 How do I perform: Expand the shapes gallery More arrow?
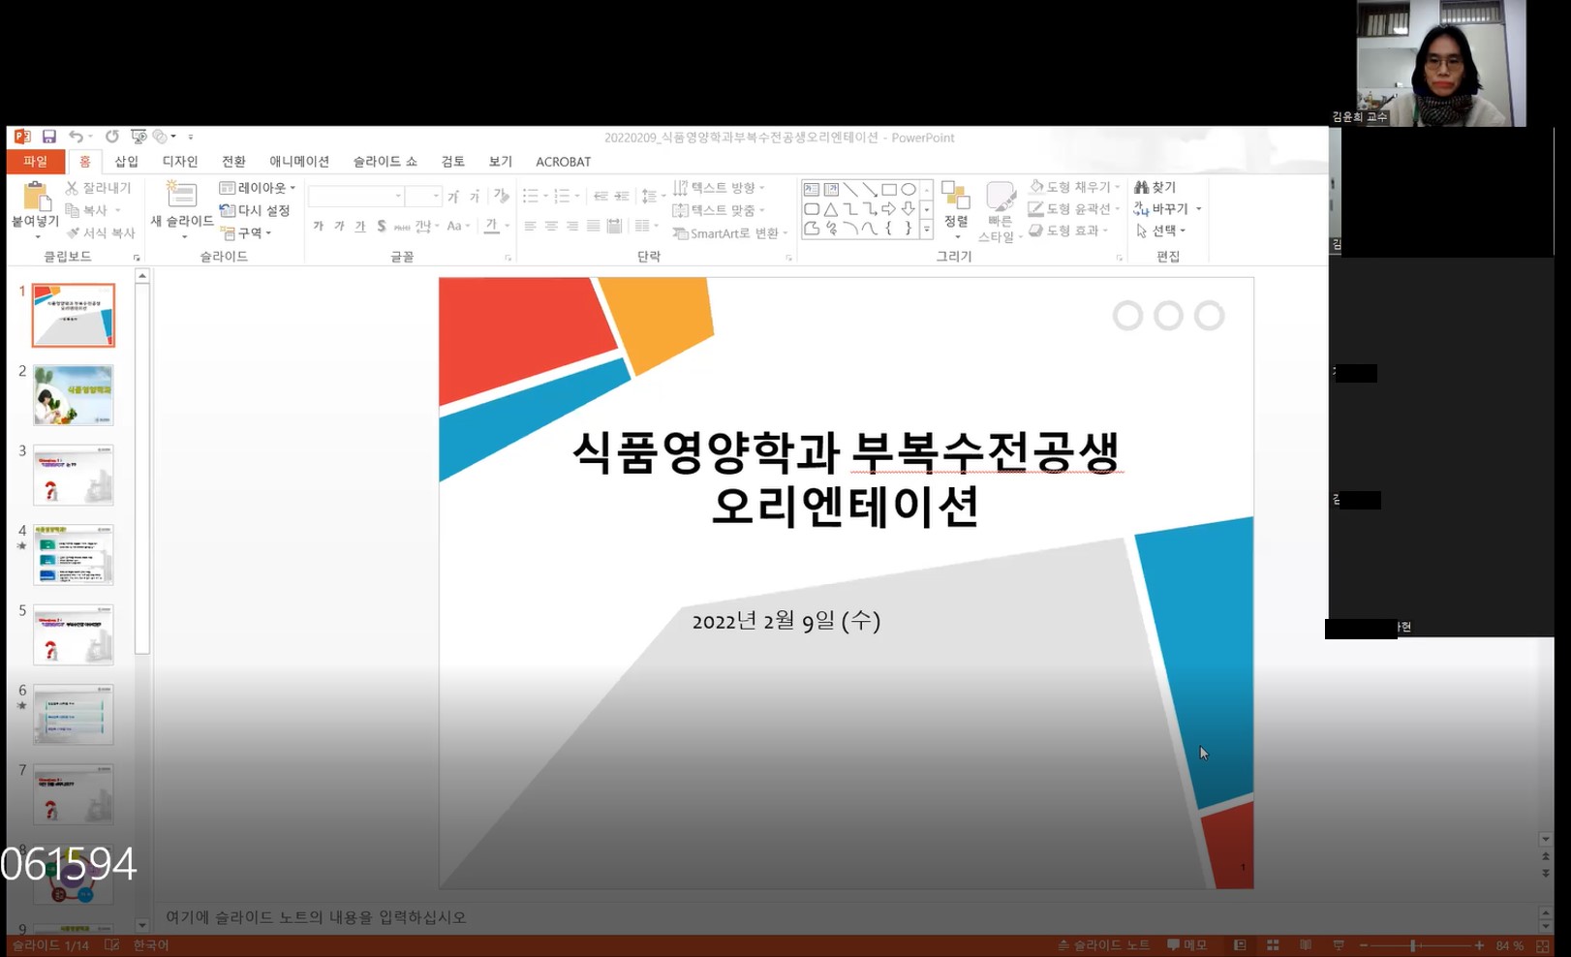click(927, 230)
